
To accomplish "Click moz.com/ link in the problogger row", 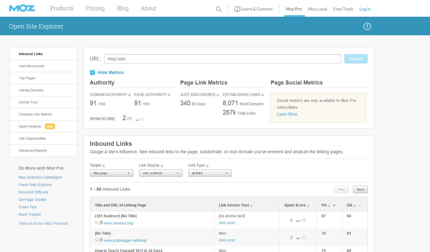I will point(227,240).
